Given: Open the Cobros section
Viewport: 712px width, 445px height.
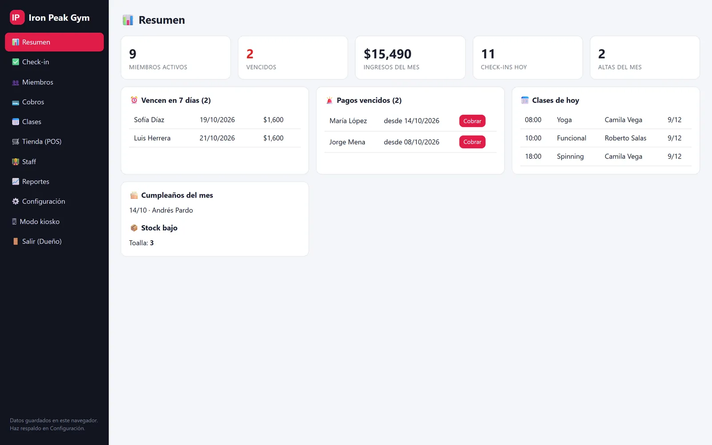Looking at the screenshot, I should tap(54, 102).
